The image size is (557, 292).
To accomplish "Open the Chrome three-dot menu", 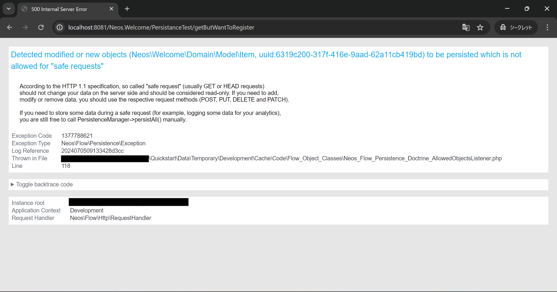I will (x=547, y=27).
